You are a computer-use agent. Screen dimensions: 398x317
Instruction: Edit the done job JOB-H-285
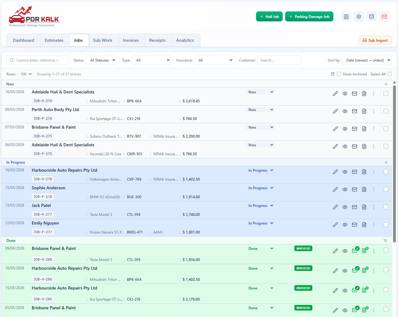(x=335, y=291)
